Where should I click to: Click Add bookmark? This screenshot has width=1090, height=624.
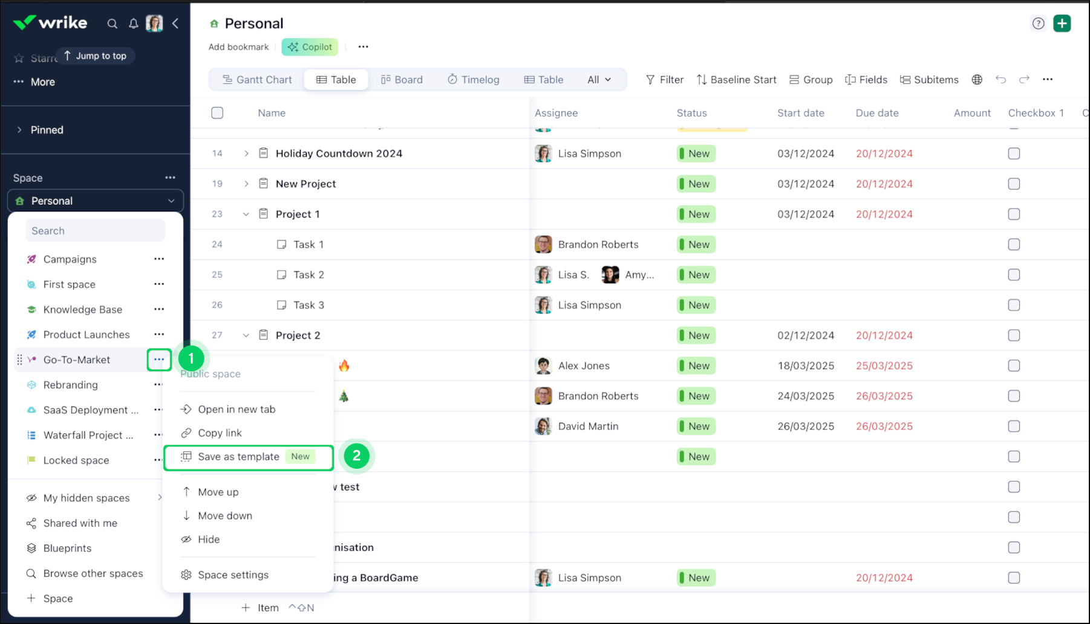[238, 47]
